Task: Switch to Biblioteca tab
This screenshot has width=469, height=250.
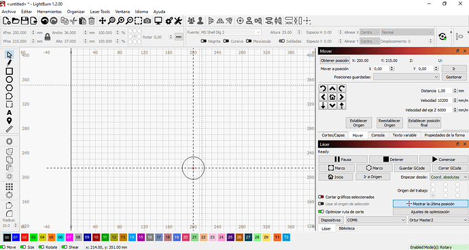Action: click(347, 228)
